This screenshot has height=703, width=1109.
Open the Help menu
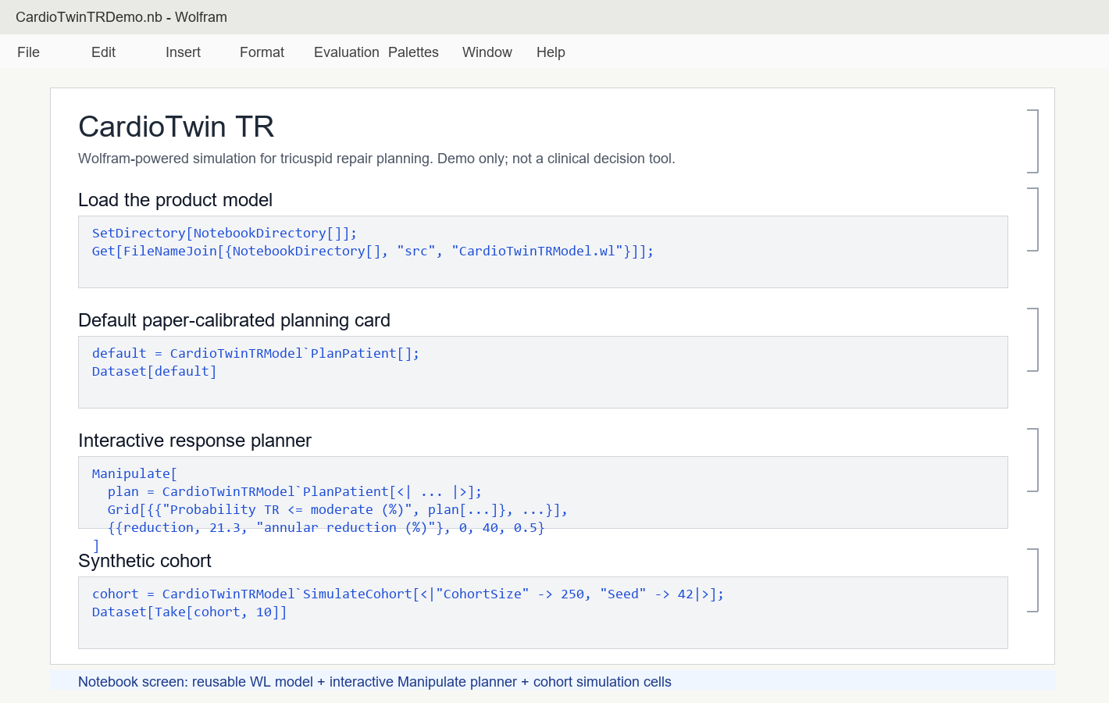[x=551, y=52]
